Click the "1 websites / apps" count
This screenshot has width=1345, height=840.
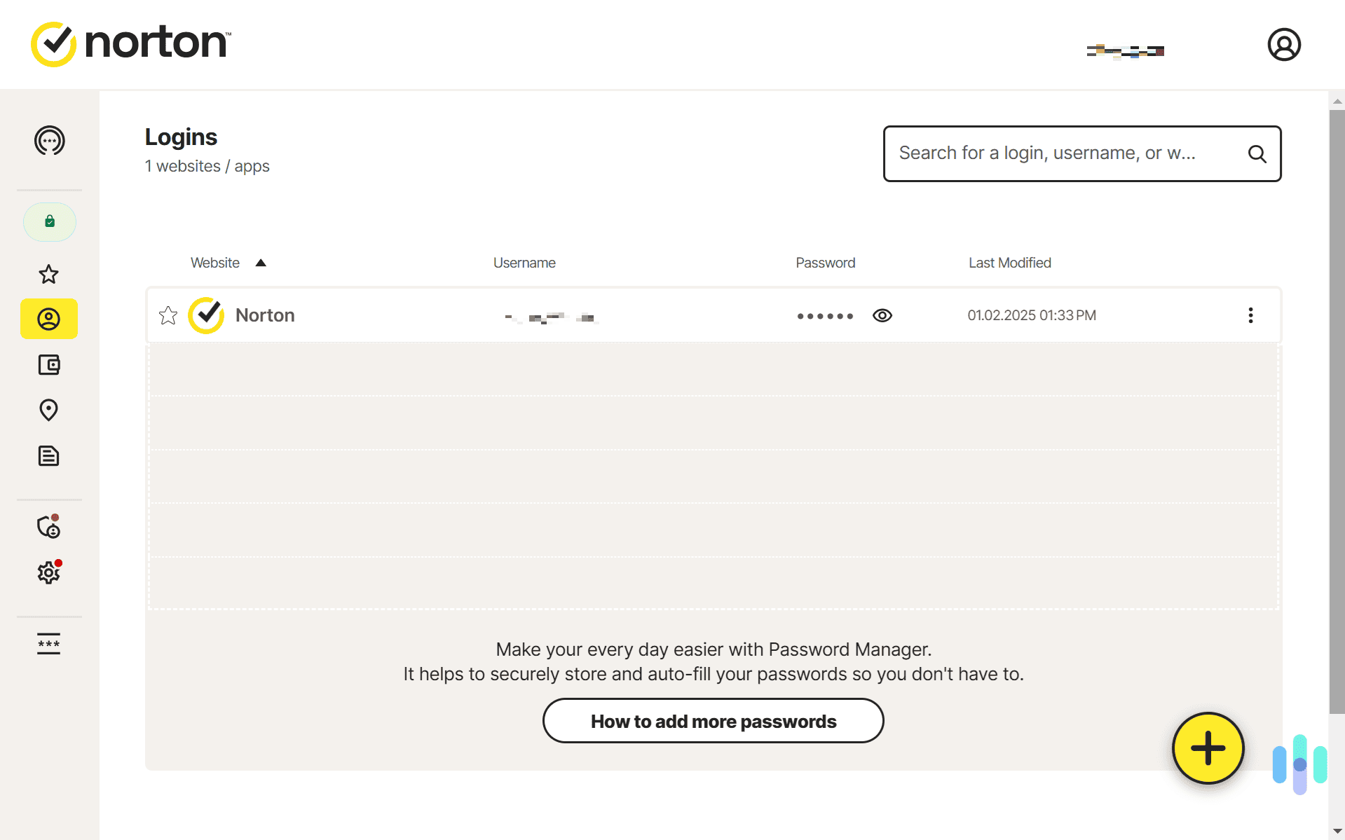(207, 166)
